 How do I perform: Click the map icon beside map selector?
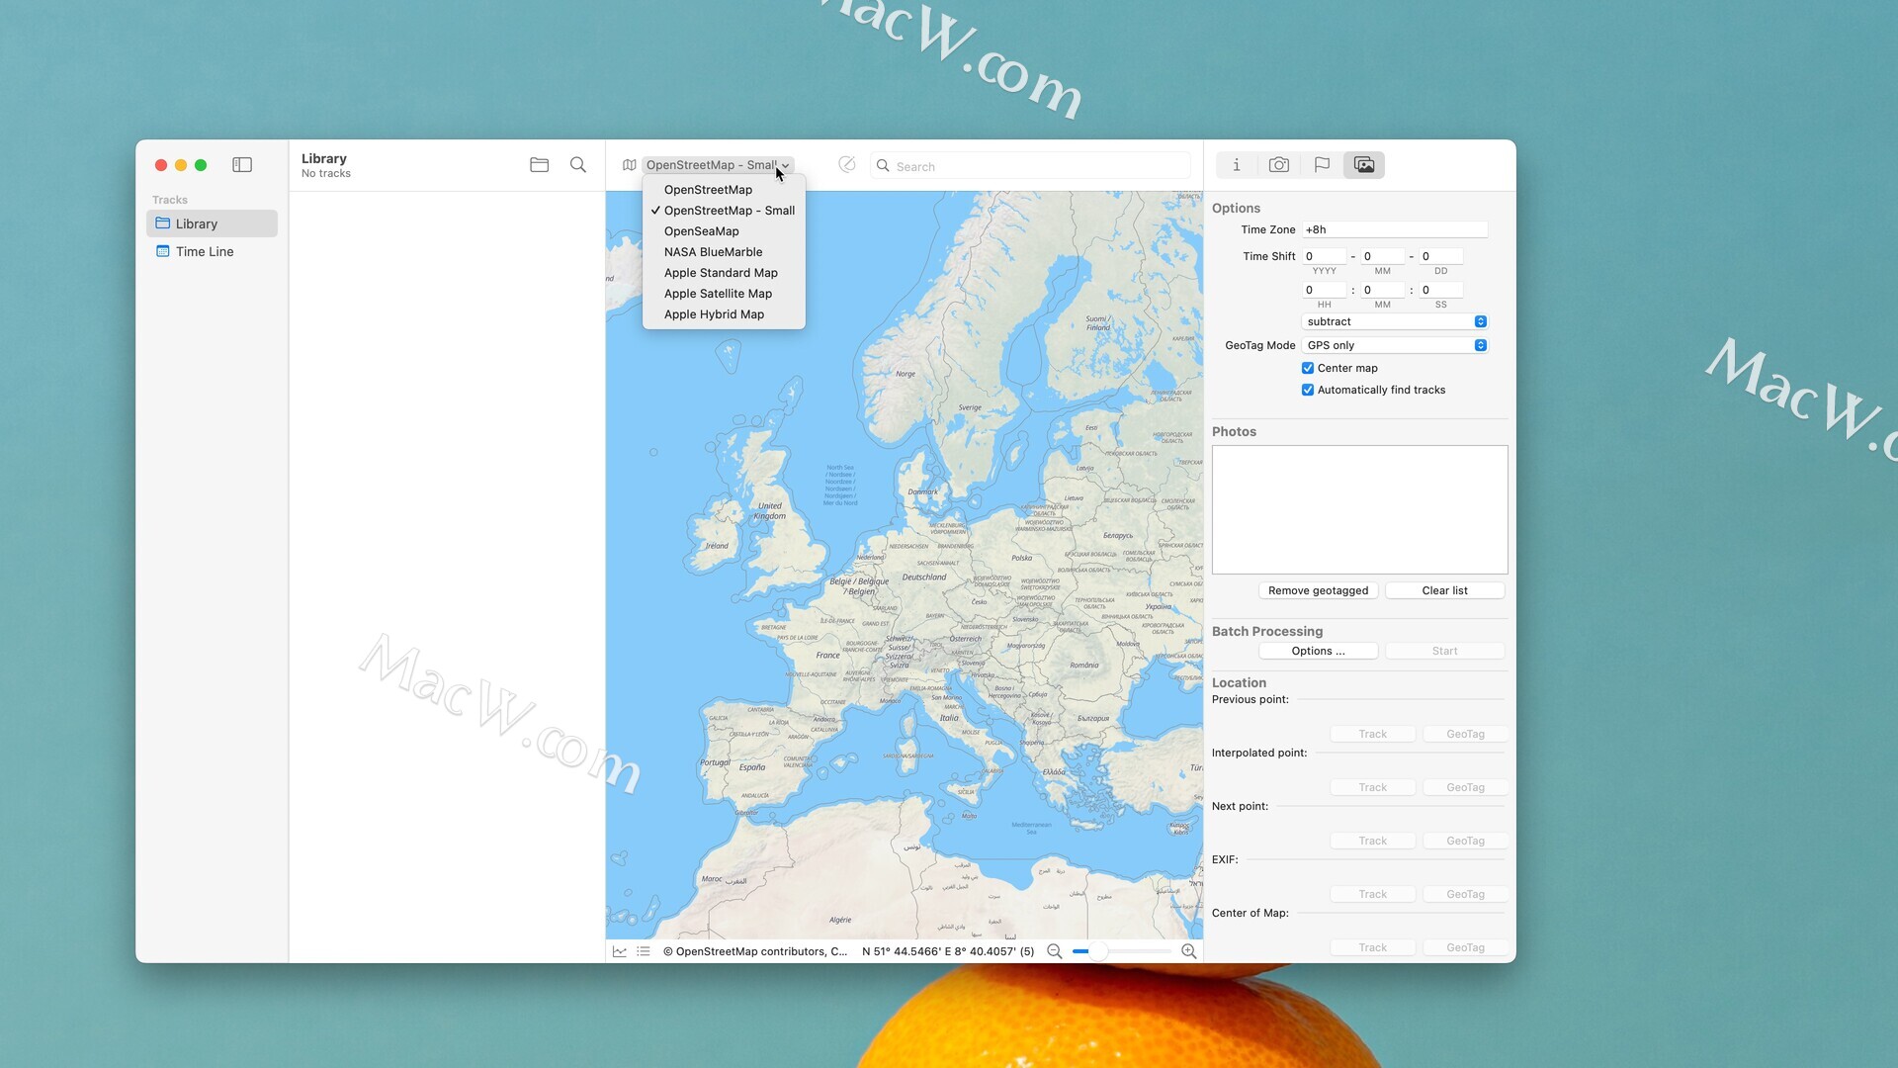click(x=629, y=165)
